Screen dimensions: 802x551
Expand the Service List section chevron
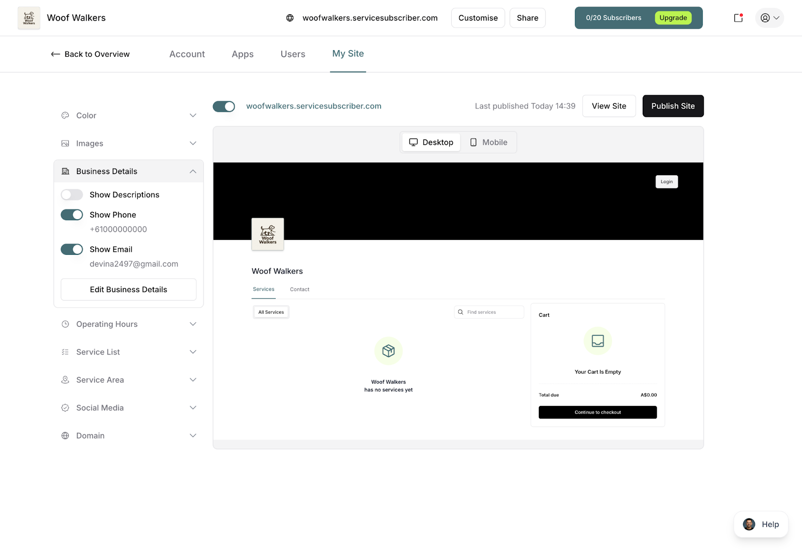tap(193, 352)
